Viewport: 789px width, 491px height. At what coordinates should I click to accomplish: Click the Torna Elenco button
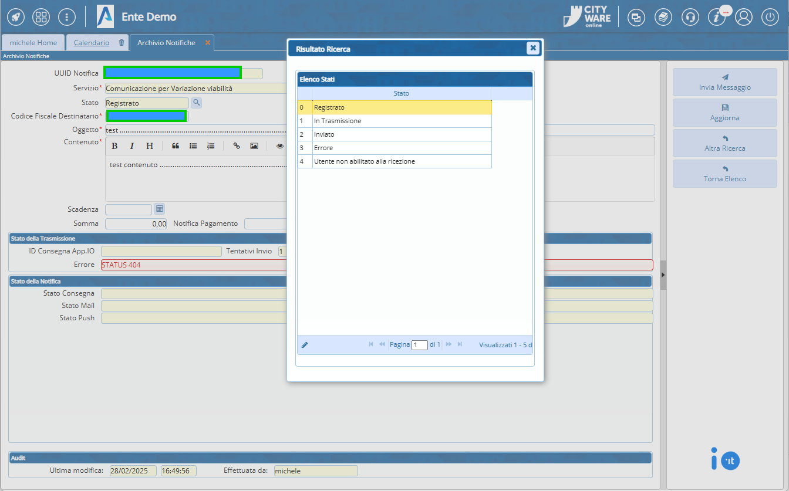pyautogui.click(x=724, y=174)
